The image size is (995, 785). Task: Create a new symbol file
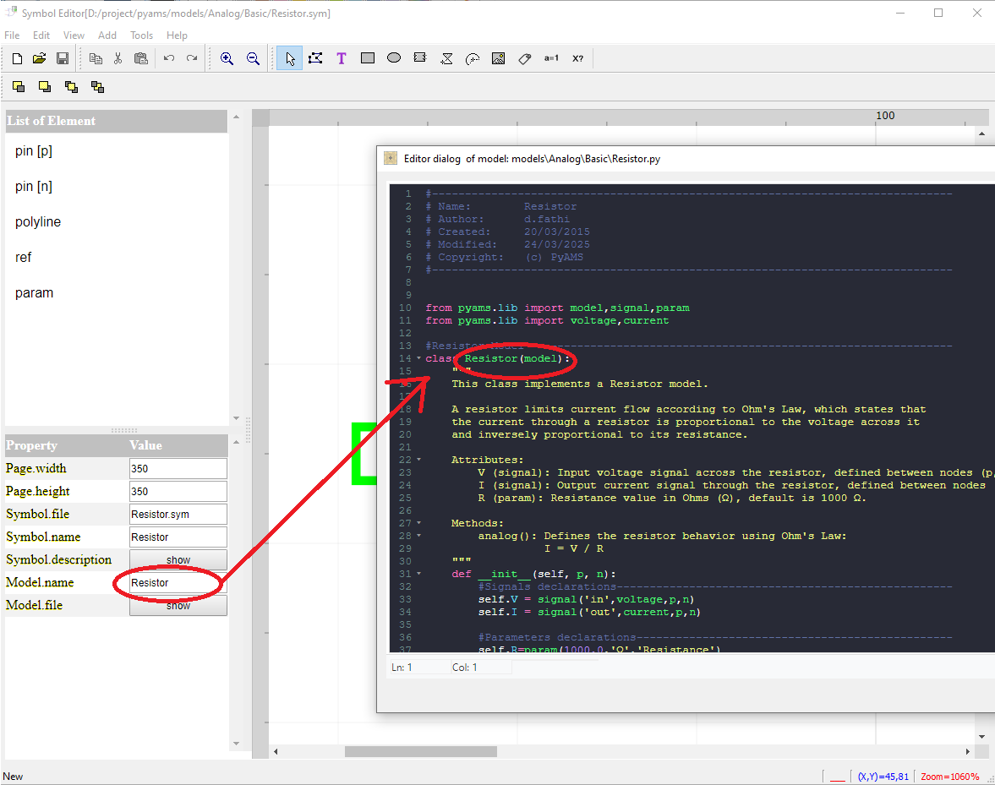click(17, 59)
